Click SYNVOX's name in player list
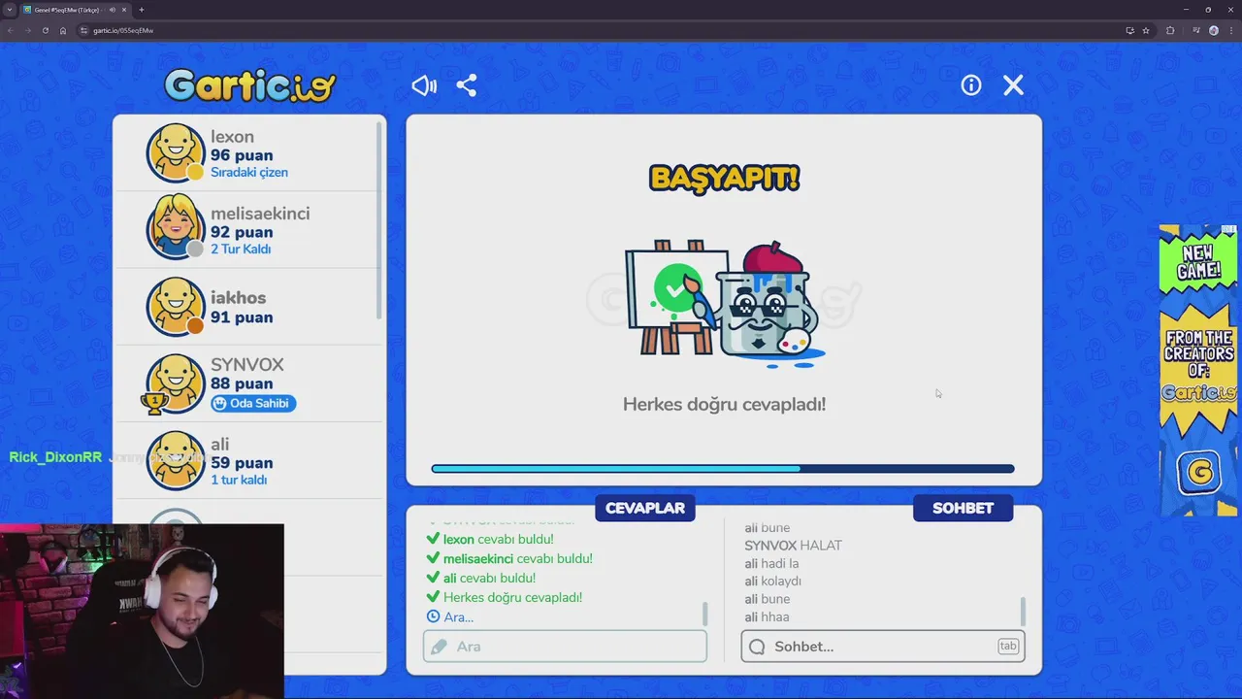 247,365
